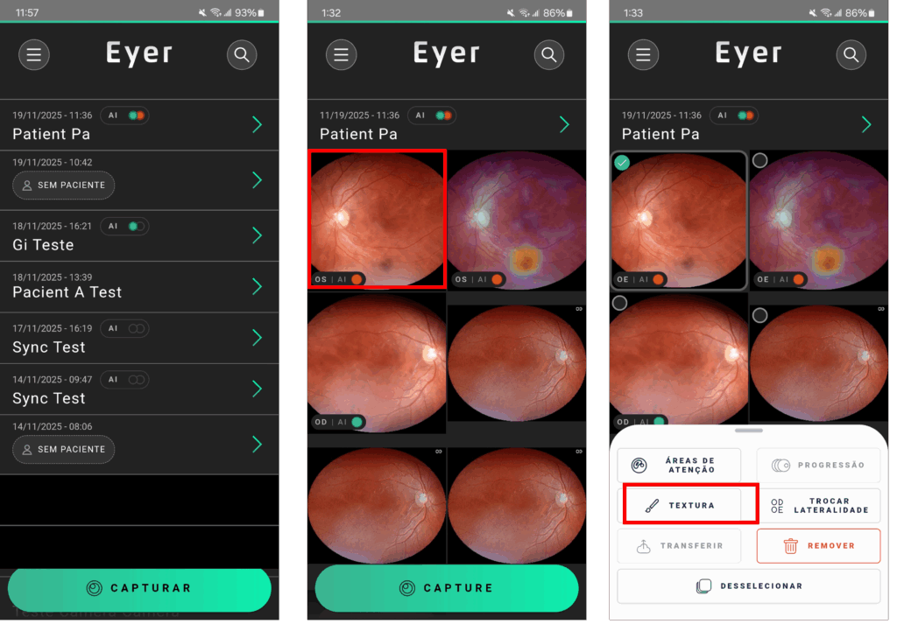Open the 17/11/2025 Sync Test entry arrow

[x=258, y=337]
